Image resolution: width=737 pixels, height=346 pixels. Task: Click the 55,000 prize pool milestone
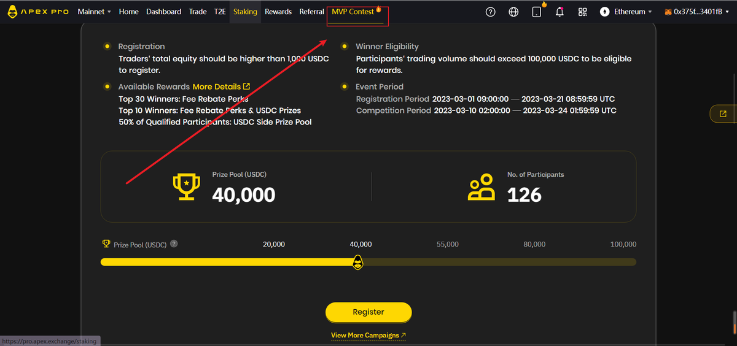pyautogui.click(x=448, y=244)
